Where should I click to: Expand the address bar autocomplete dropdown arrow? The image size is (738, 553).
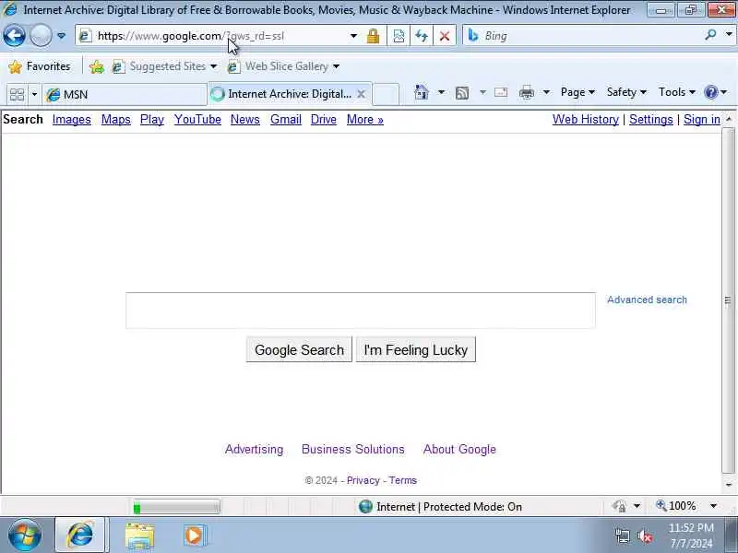point(353,36)
